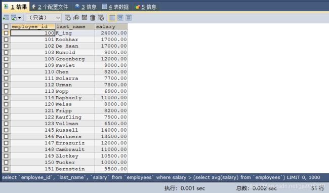Select the salary cell 9500.00
This screenshot has width=329, height=193.
click(x=111, y=169)
